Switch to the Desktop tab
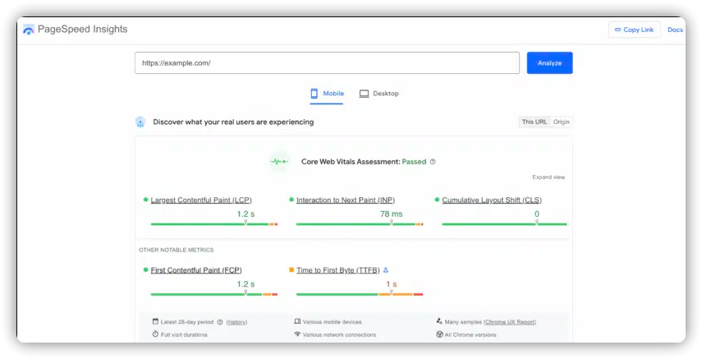The width and height of the screenshot is (702, 359). 379,94
